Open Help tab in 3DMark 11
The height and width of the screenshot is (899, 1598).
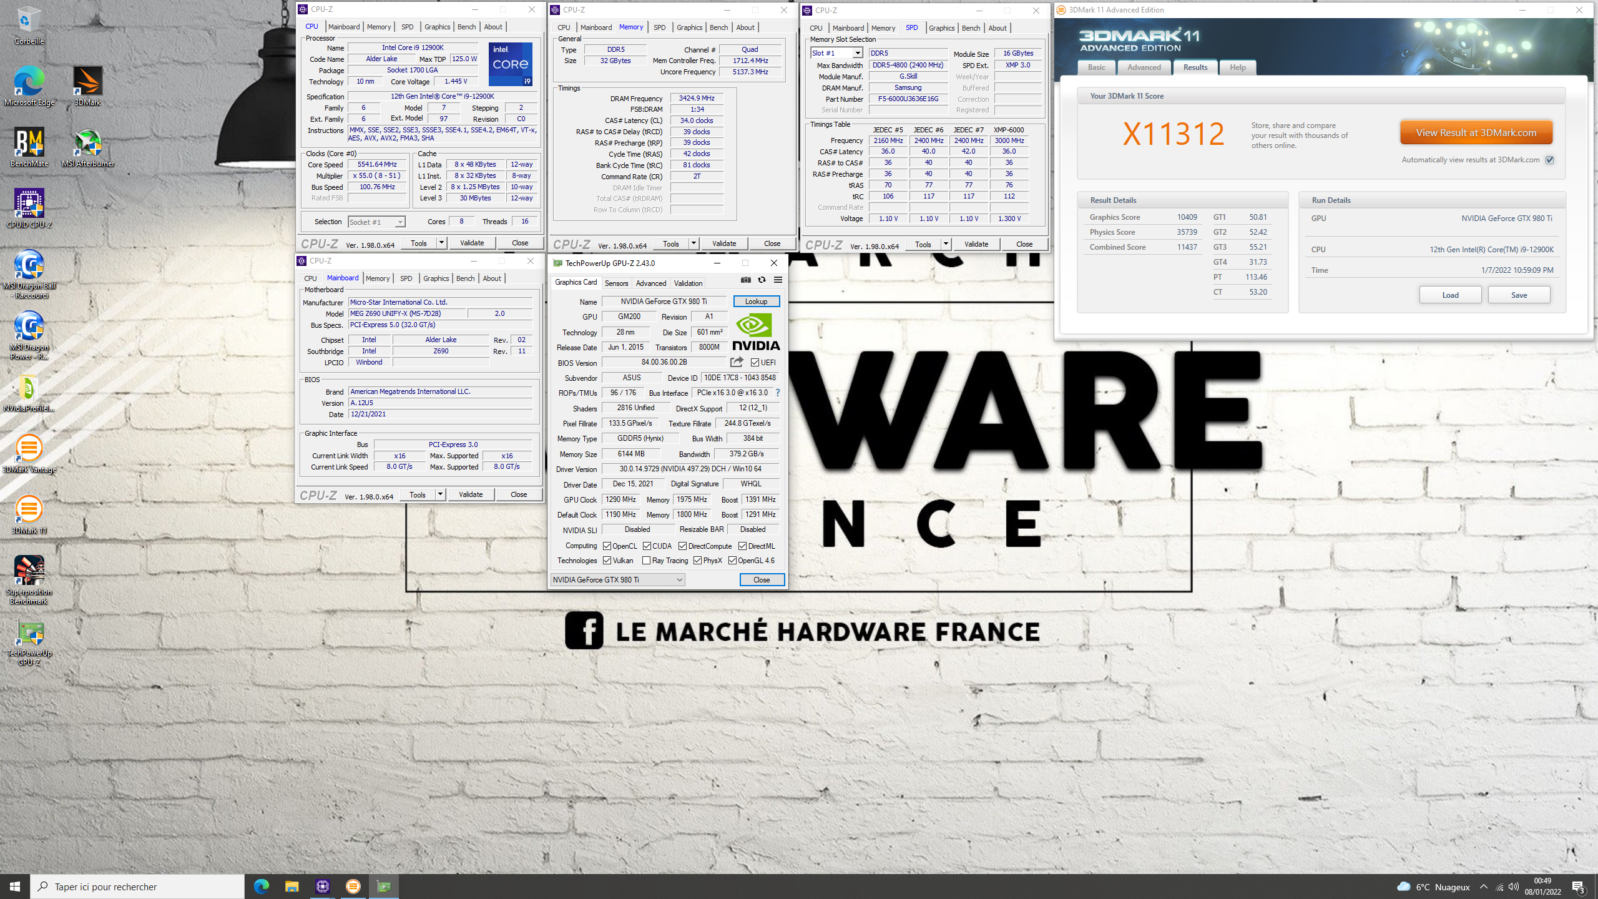(1237, 67)
